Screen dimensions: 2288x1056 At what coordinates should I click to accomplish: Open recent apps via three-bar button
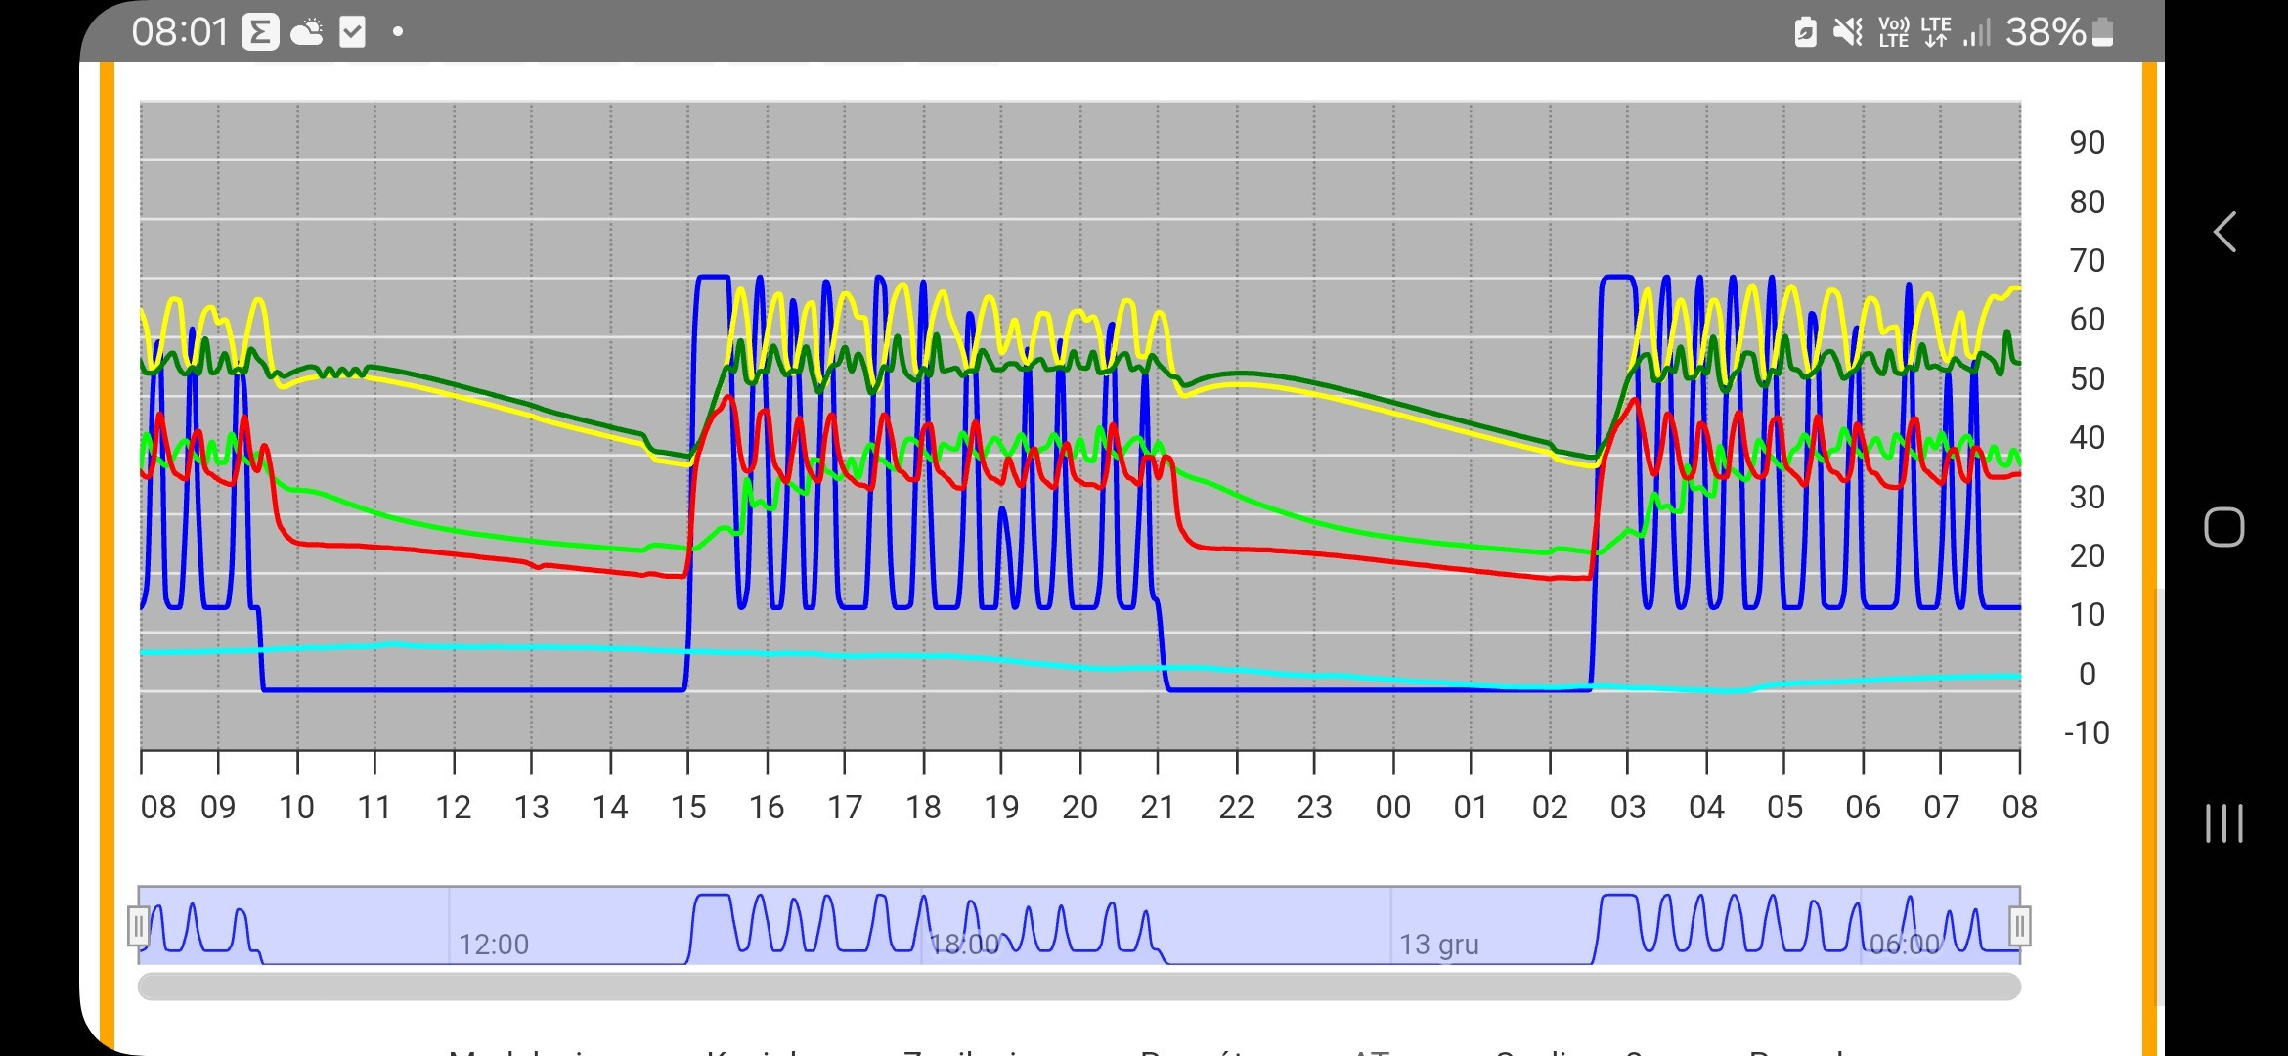2223,822
